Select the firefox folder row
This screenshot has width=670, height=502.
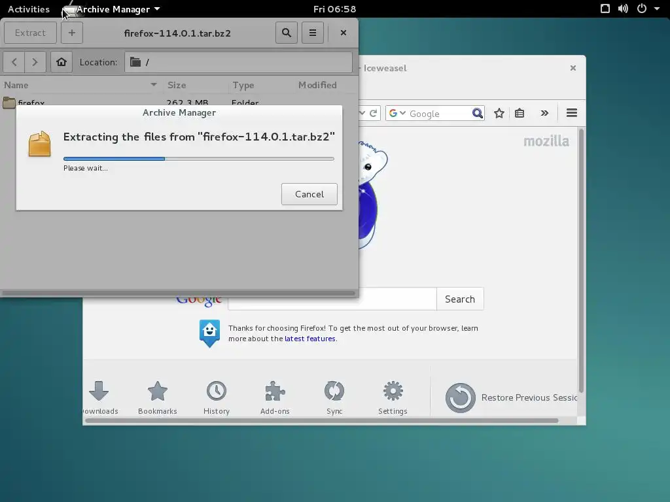point(179,103)
